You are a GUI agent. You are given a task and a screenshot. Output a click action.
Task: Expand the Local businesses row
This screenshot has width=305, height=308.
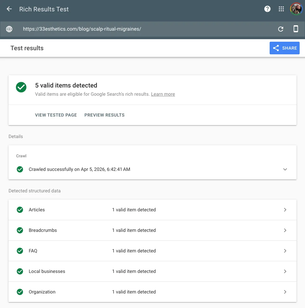[x=285, y=271]
